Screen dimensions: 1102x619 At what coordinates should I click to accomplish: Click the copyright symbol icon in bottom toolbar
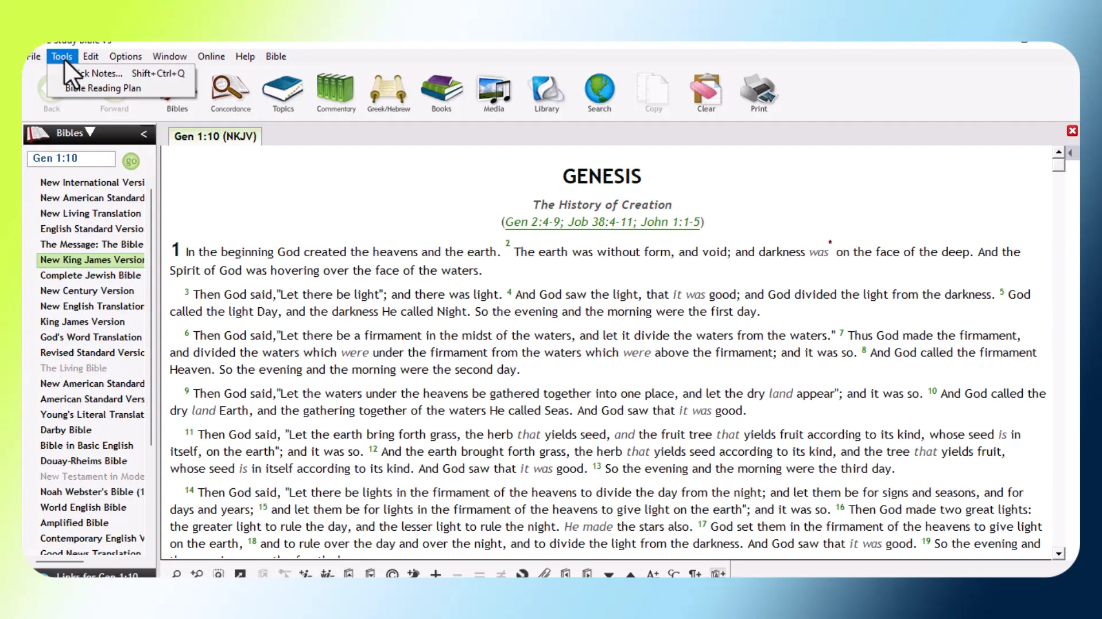(392, 573)
